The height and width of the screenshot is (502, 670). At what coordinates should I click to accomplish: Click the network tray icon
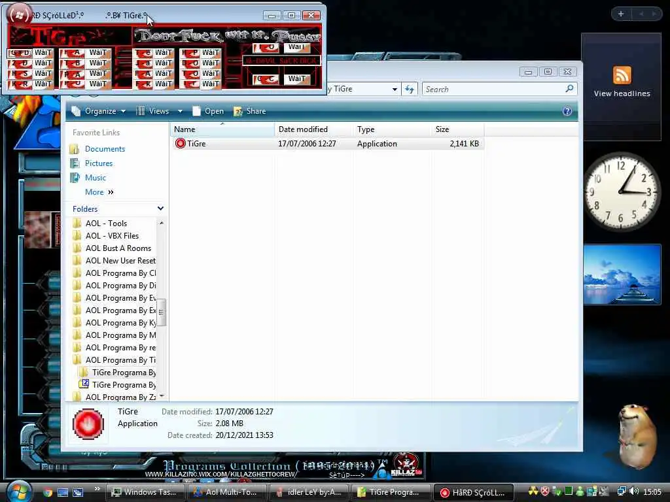pos(622,492)
